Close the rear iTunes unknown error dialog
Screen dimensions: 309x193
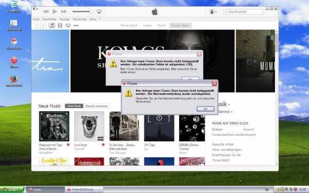click(199, 54)
